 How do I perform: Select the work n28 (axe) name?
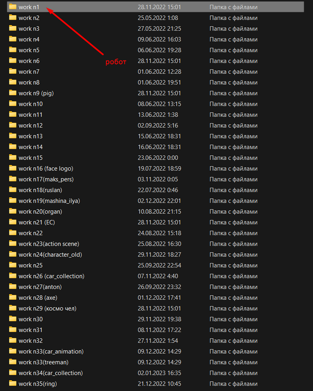[38, 297]
